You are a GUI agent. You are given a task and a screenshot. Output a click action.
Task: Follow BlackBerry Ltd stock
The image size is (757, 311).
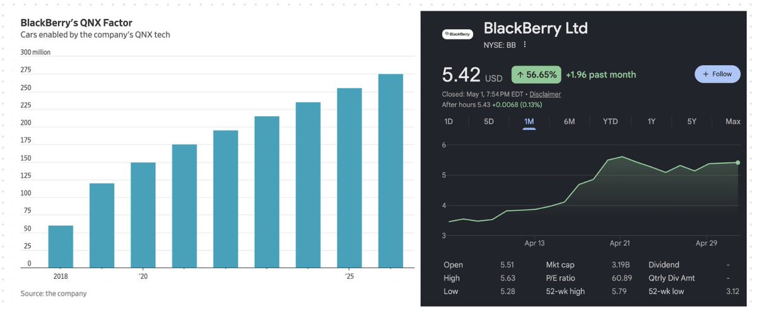[x=717, y=74]
